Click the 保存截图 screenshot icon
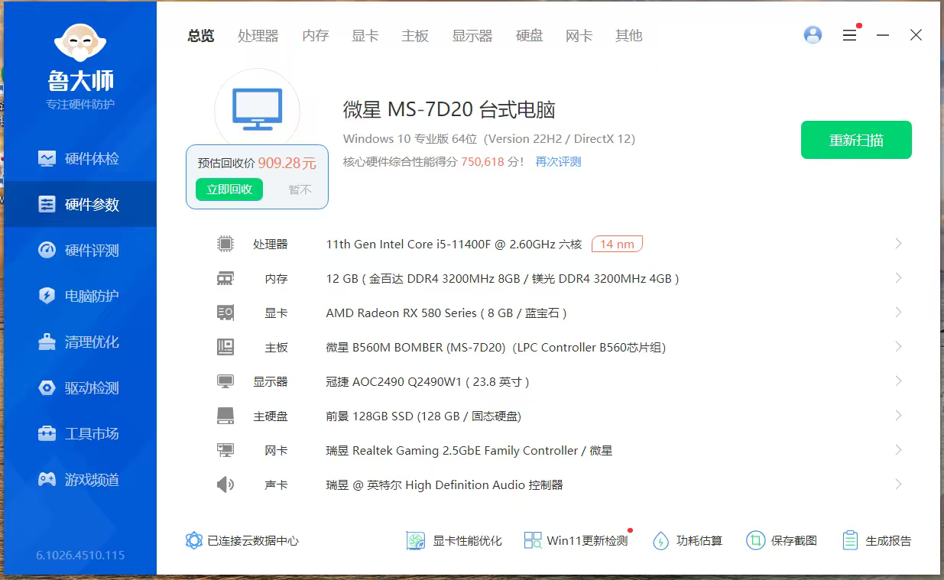Viewport: 944px width, 580px height. [755, 541]
